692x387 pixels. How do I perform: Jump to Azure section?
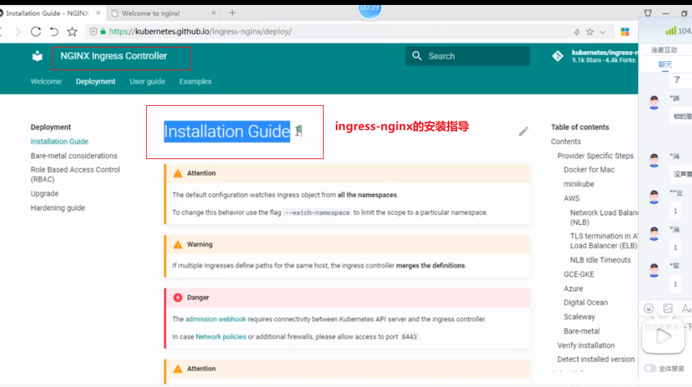[x=573, y=288]
